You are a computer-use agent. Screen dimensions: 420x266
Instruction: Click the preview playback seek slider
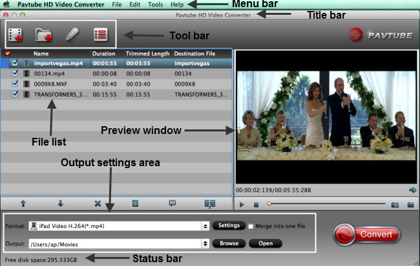pyautogui.click(x=326, y=204)
